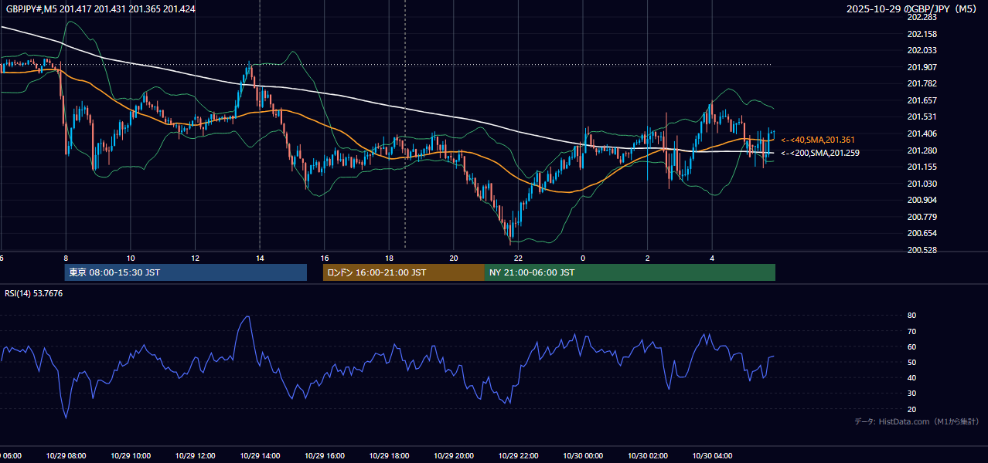The height and width of the screenshot is (463, 988).
Task: Click the 10/29 08:00 time axis label
Action: (x=66, y=456)
